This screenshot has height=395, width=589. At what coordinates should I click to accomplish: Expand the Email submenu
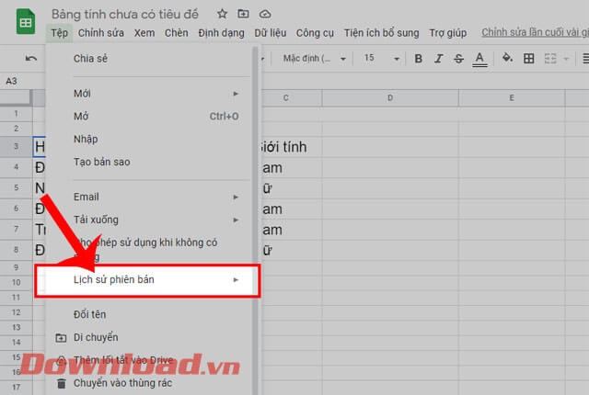pyautogui.click(x=150, y=197)
